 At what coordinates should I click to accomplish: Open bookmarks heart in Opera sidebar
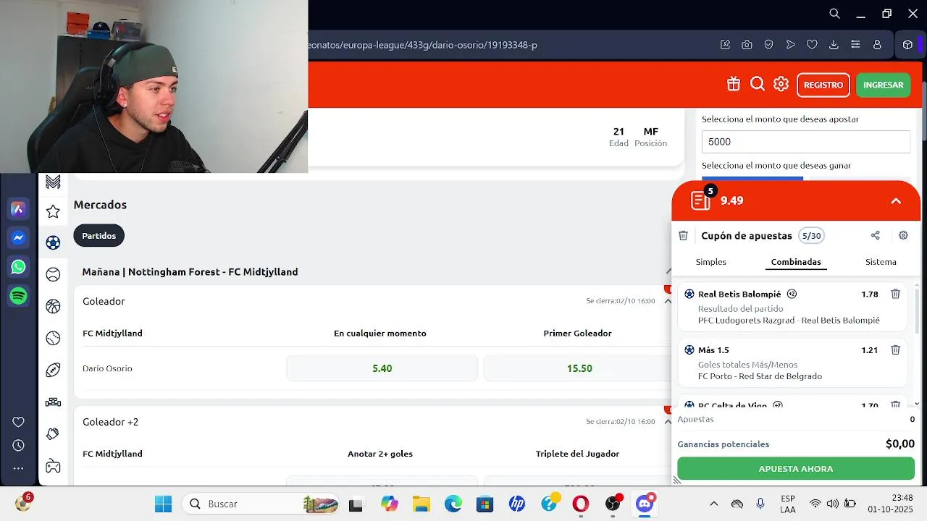tap(19, 422)
